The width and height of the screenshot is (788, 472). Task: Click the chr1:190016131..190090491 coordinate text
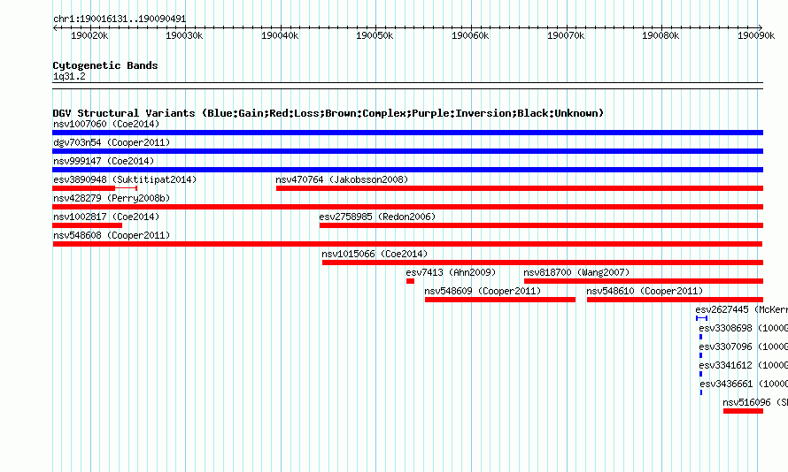120,19
